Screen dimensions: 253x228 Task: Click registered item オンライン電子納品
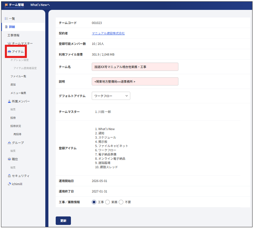pos(112,159)
